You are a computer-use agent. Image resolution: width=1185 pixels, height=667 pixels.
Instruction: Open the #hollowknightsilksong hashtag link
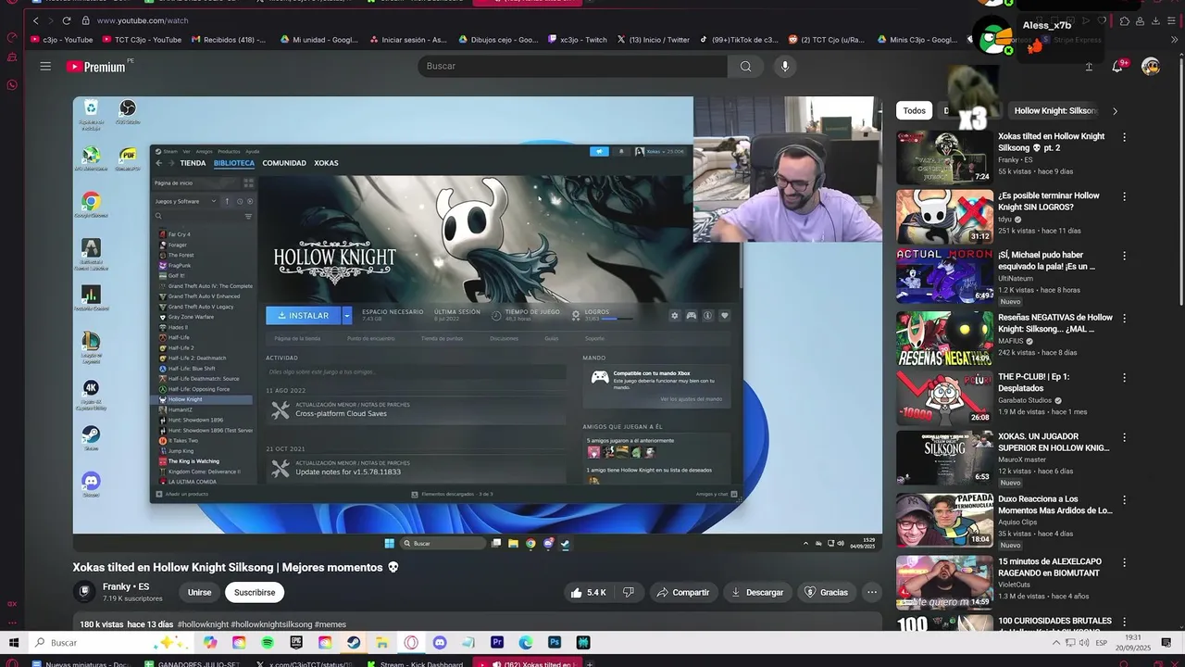coord(270,624)
